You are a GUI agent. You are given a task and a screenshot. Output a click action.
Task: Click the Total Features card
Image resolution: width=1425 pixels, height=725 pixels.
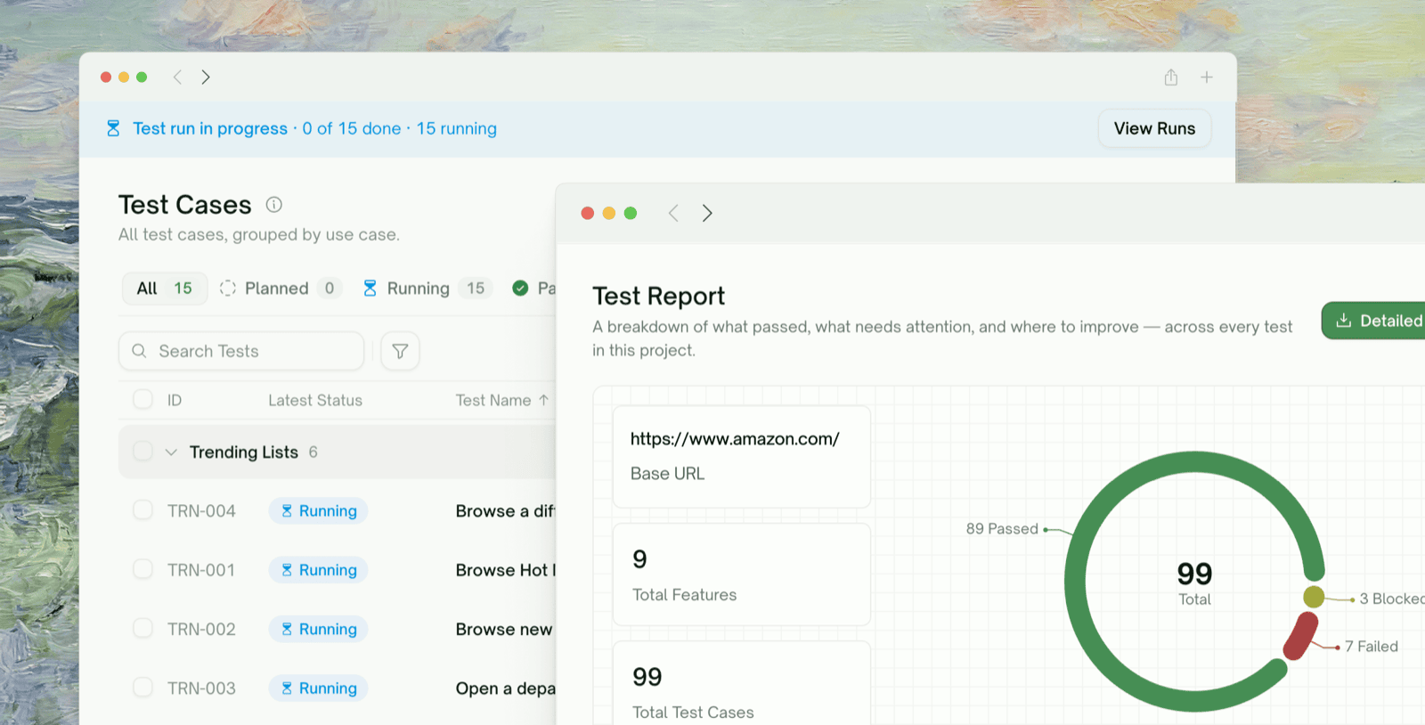pyautogui.click(x=742, y=574)
